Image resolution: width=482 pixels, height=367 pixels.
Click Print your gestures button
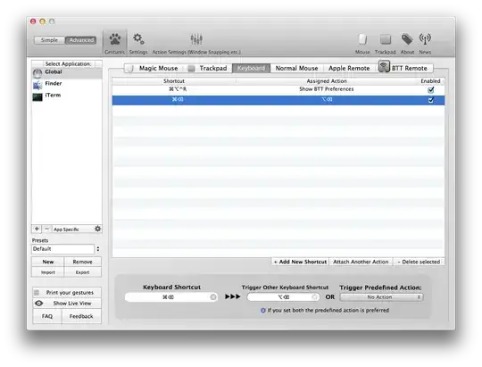coord(67,292)
